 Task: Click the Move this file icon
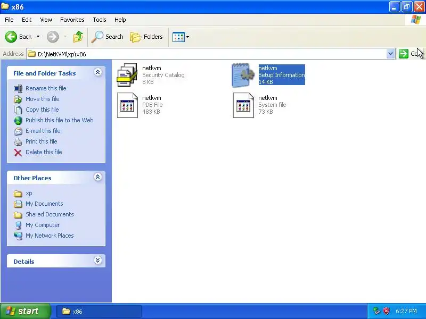point(18,99)
